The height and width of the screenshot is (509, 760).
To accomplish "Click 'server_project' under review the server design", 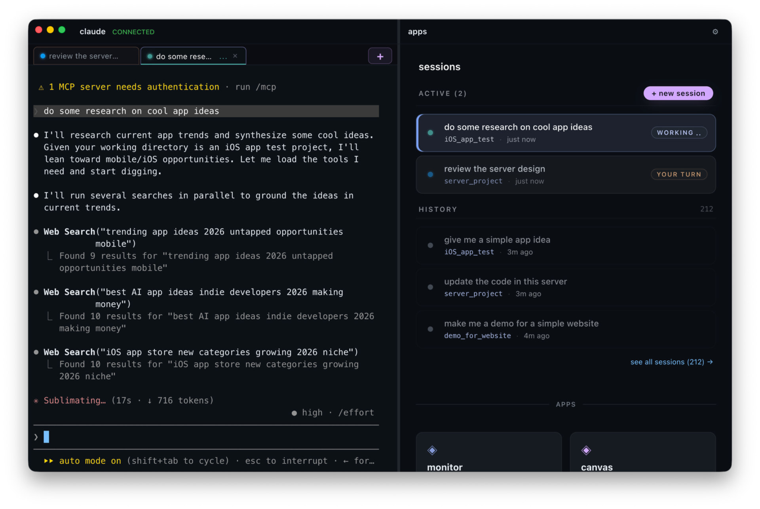I will coord(473,181).
